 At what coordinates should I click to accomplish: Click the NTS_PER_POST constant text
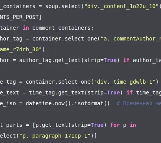(19, 17)
